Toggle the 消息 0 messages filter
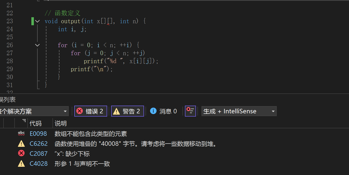This screenshot has width=349, height=175. tap(164, 111)
